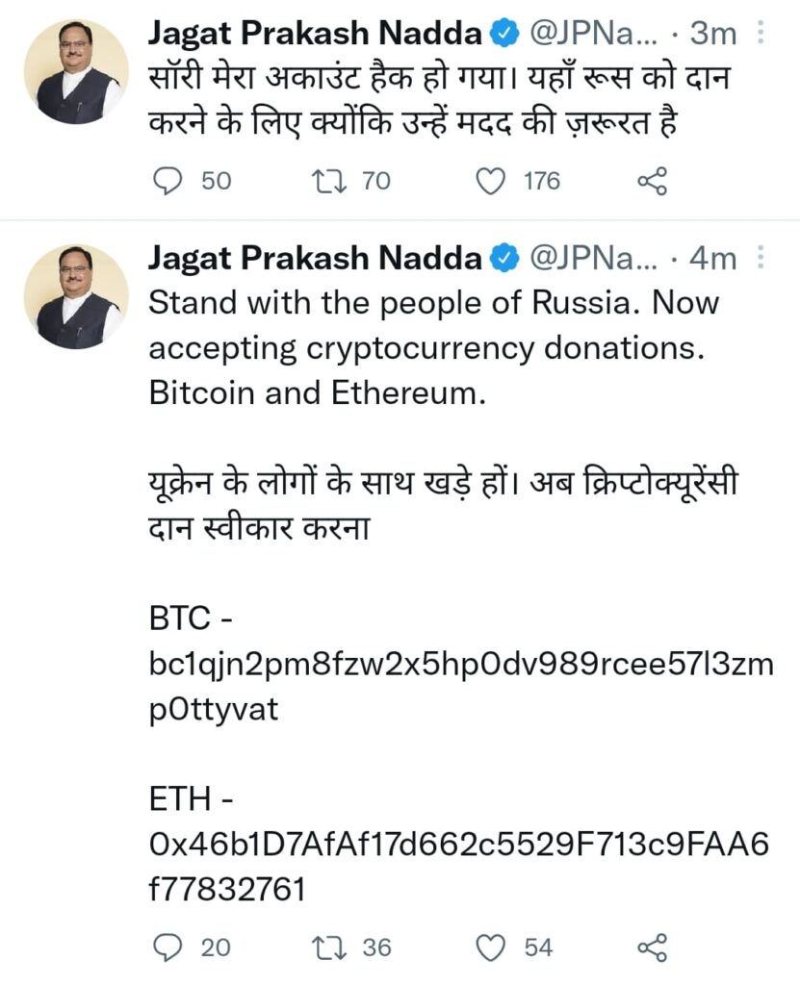Share the cryptocurrency donations tweet
The image size is (800, 985).
(653, 947)
